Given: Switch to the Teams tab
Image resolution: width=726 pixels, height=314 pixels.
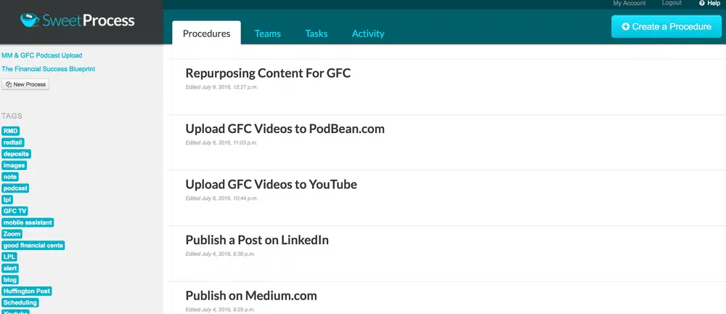Looking at the screenshot, I should (x=267, y=33).
